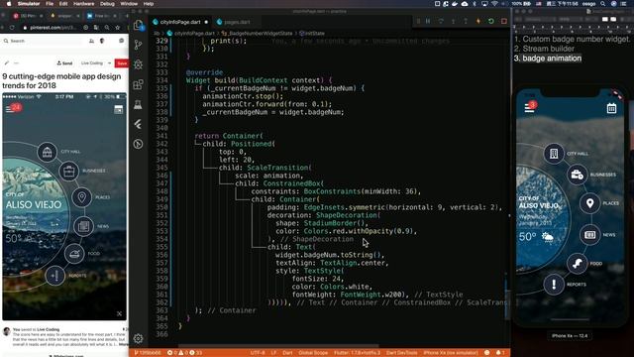Click the red badge number in simulator
The height and width of the screenshot is (357, 634).
point(533,104)
